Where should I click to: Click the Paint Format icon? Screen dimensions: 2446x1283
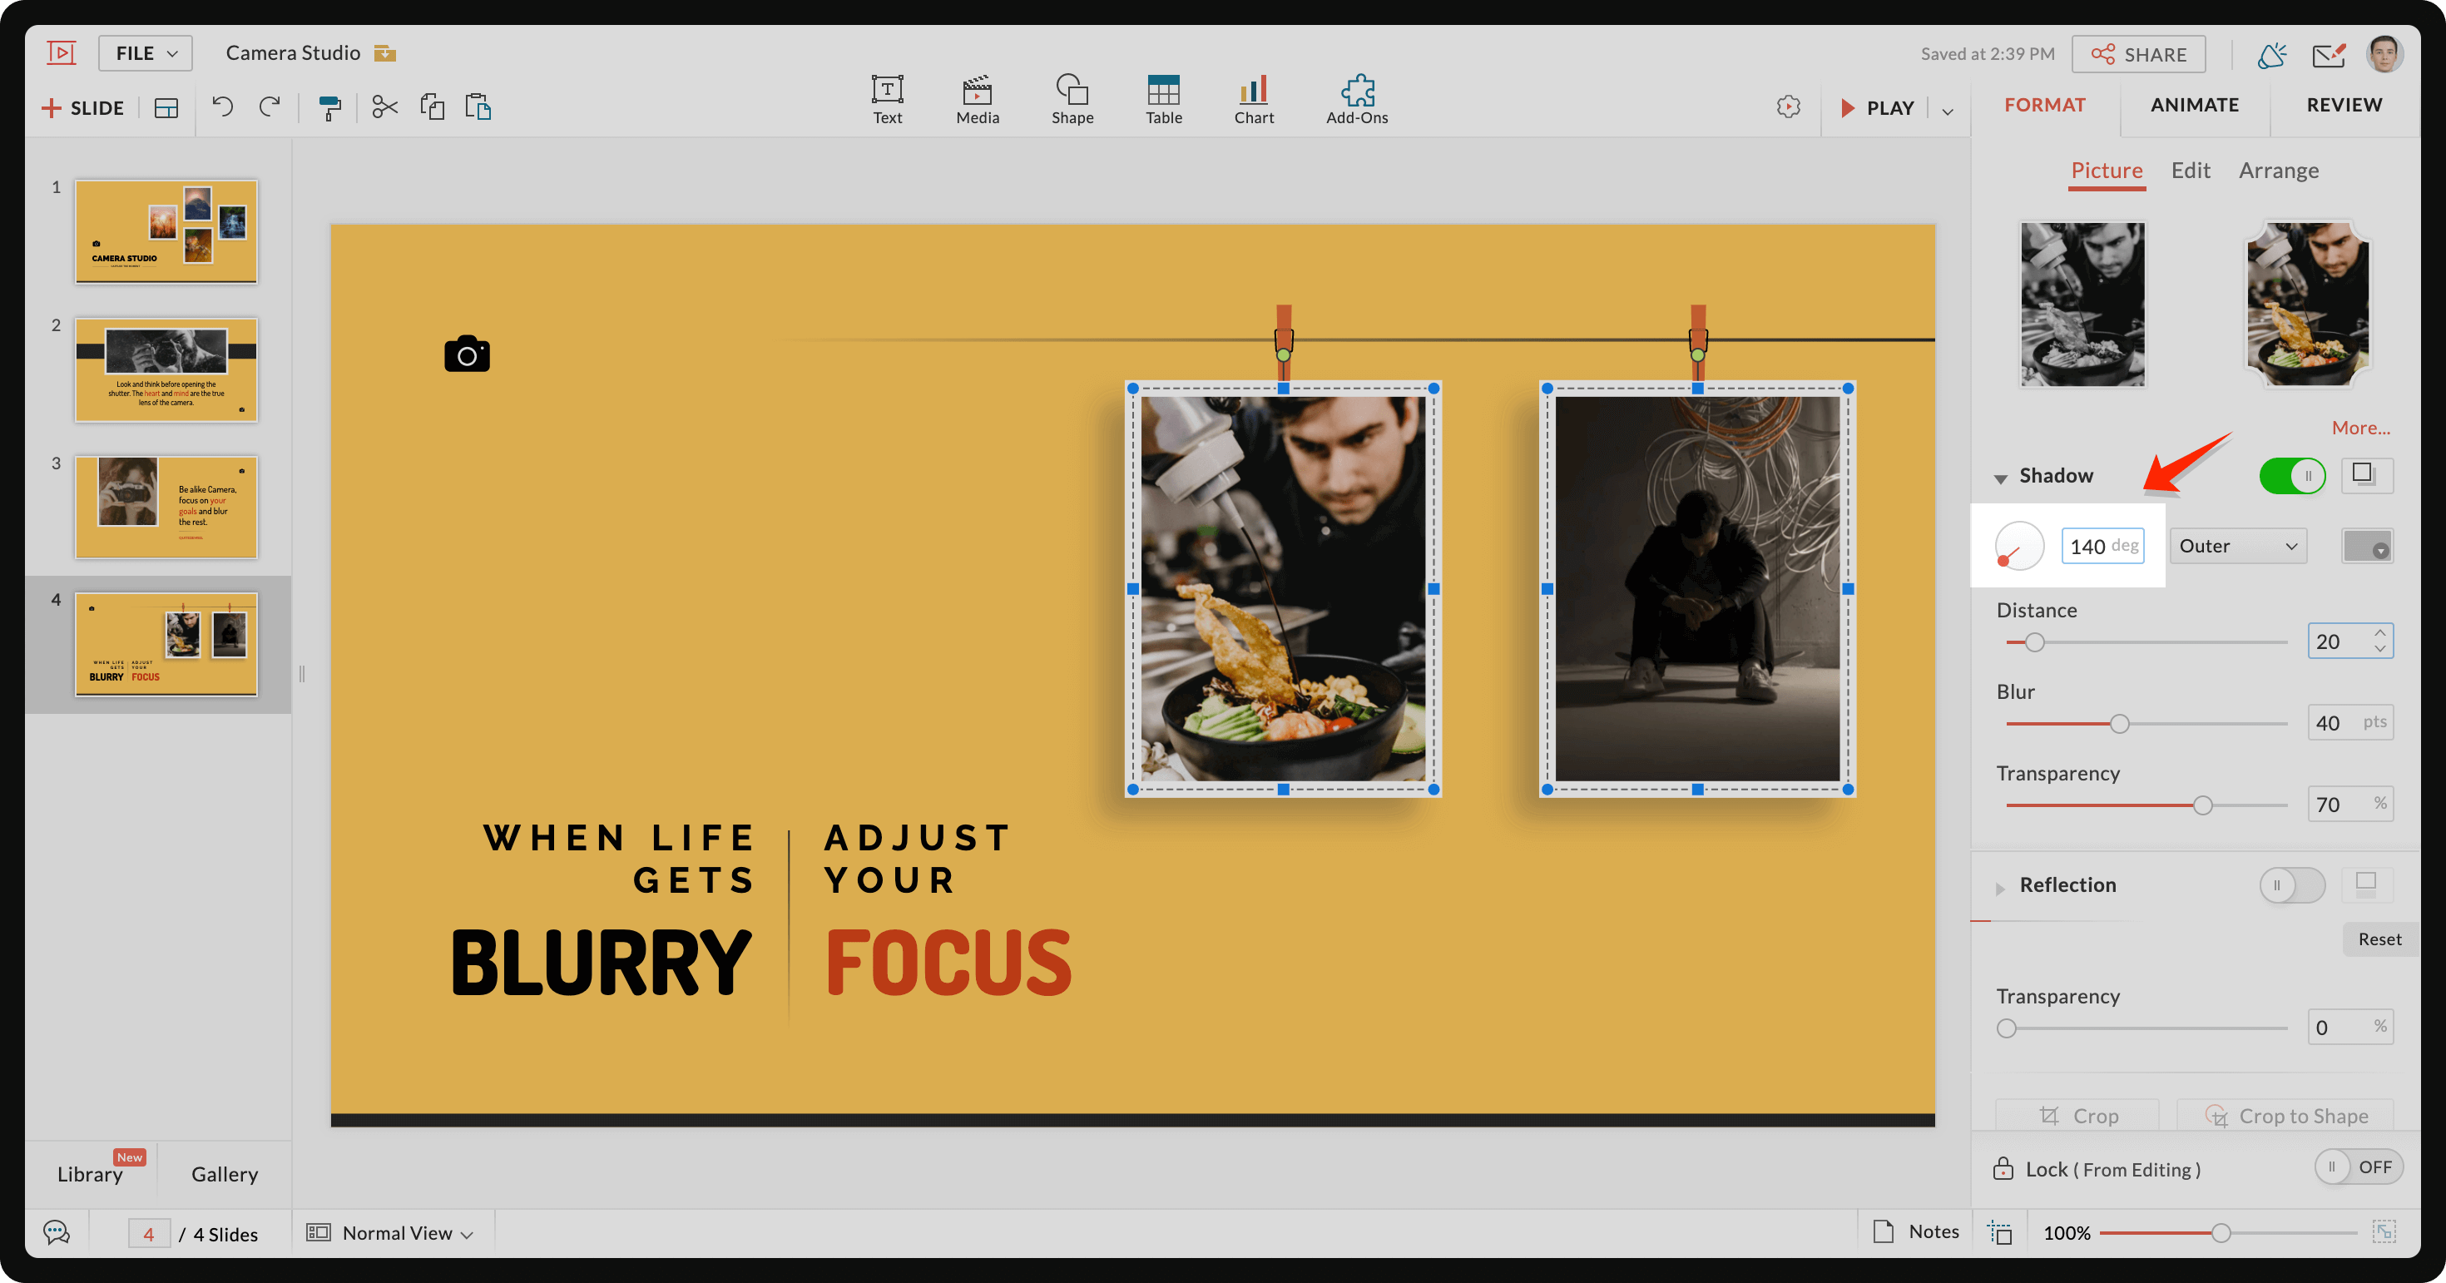(x=329, y=107)
